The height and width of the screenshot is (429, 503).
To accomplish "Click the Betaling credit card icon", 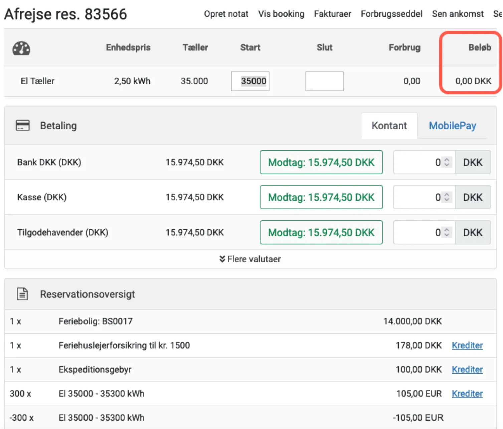I will (x=23, y=126).
